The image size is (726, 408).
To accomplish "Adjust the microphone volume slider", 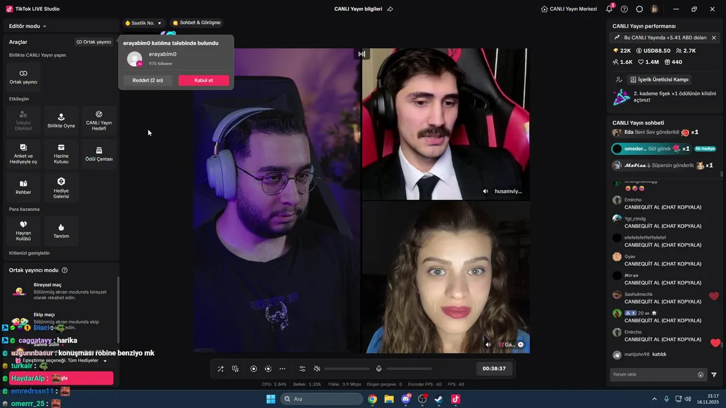I will pyautogui.click(x=410, y=369).
